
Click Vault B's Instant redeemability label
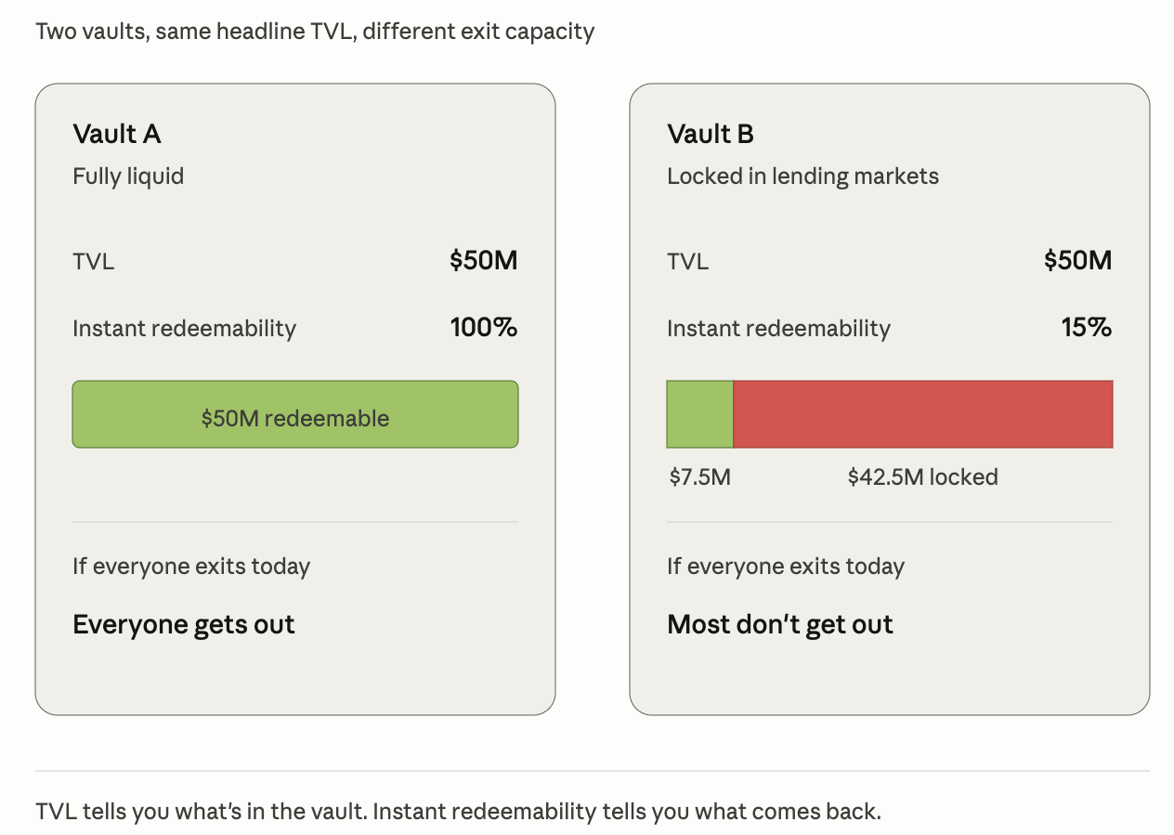click(779, 329)
